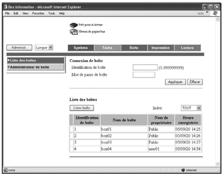Click the Public owner cell for box03
Image resolution: width=222 pixels, height=174 pixels.
click(x=161, y=142)
